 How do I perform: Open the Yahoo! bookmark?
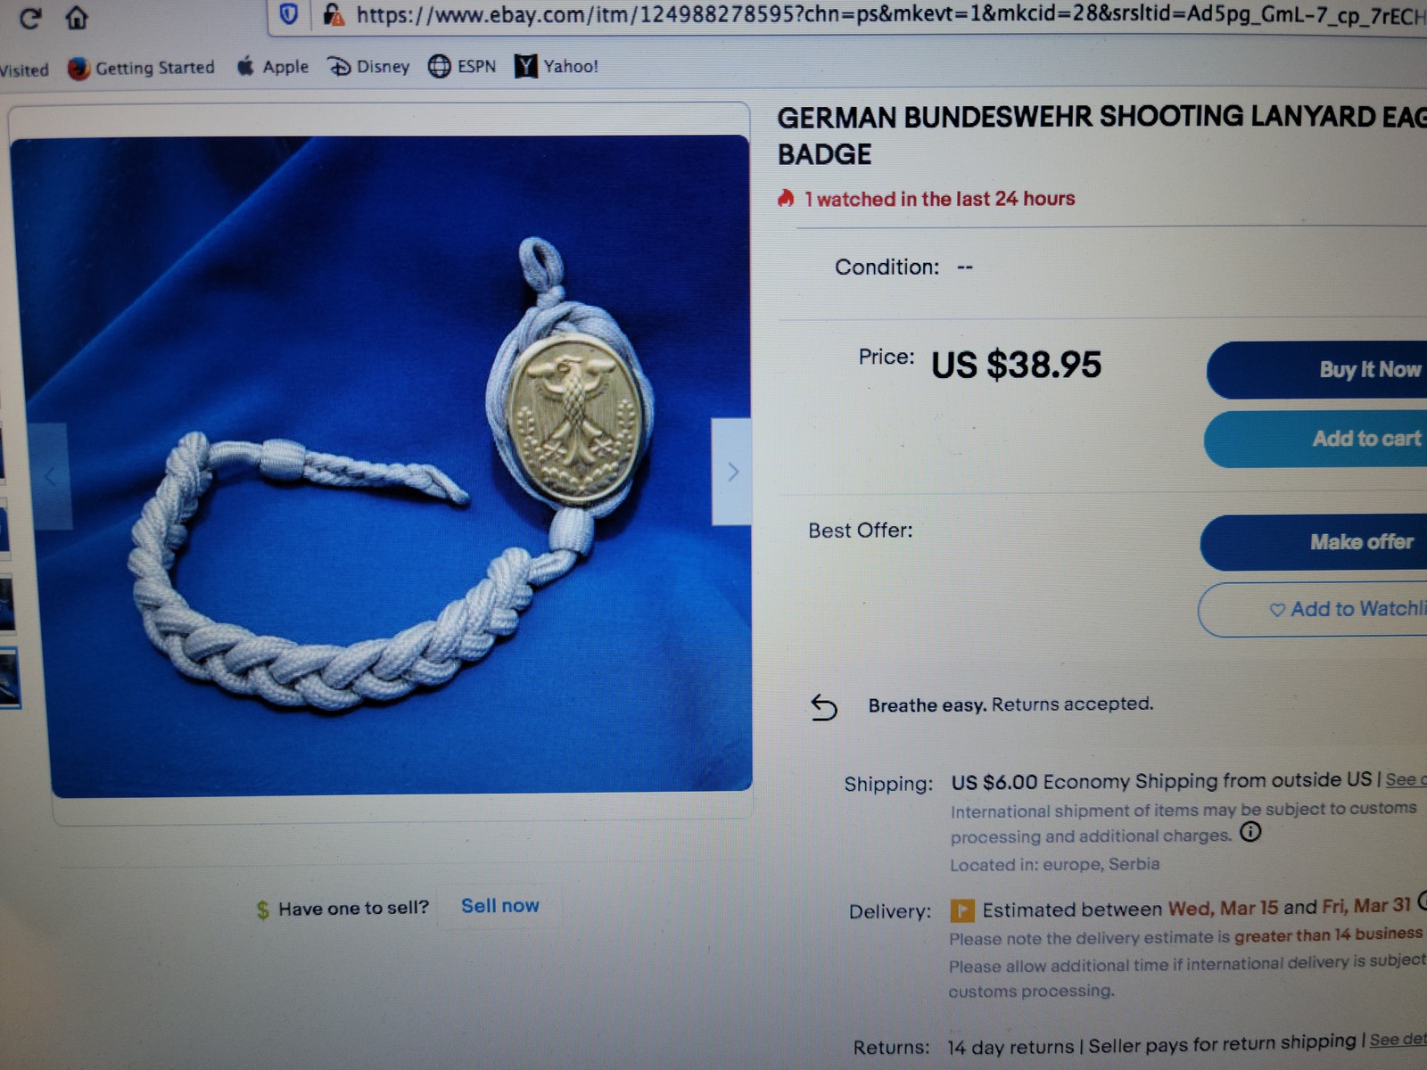[x=557, y=66]
